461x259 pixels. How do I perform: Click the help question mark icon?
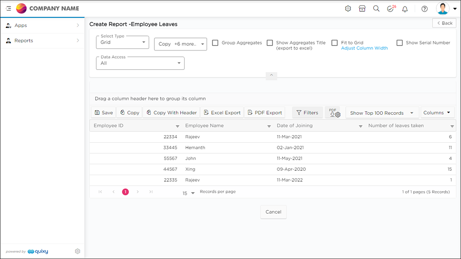425,9
